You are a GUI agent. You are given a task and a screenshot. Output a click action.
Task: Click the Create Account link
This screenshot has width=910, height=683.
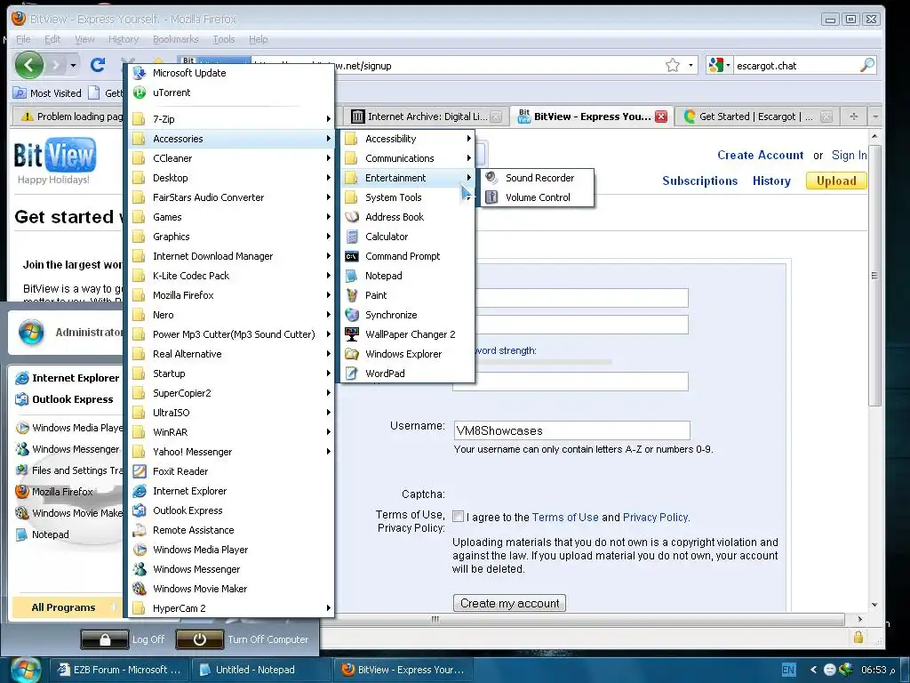click(x=761, y=155)
